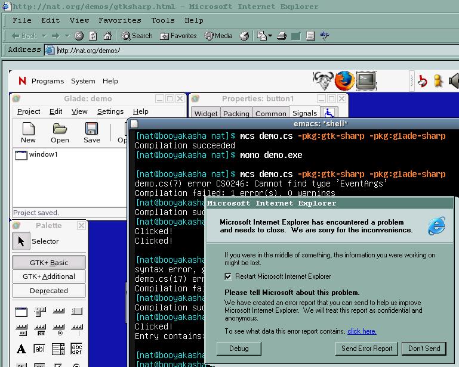Show the Deprecated widget group
Screen dimensions: 459x367
click(x=49, y=291)
